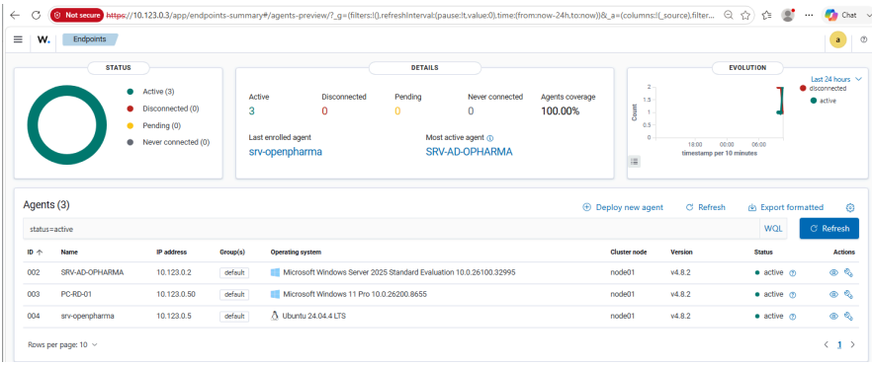Open the browser favorites list icon
This screenshot has height=365, width=872.
click(x=767, y=16)
